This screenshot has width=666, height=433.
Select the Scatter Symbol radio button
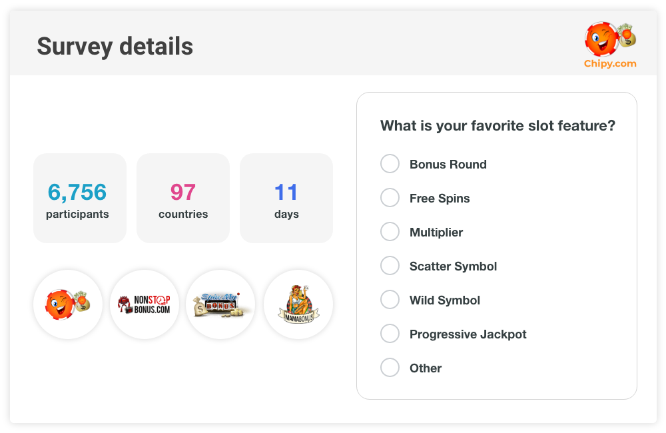pos(390,265)
